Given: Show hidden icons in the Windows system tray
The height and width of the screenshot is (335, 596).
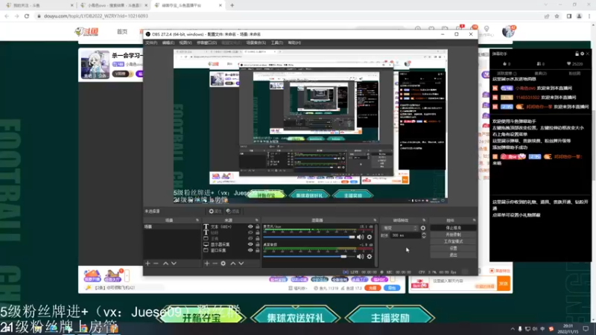Looking at the screenshot, I should [x=513, y=329].
